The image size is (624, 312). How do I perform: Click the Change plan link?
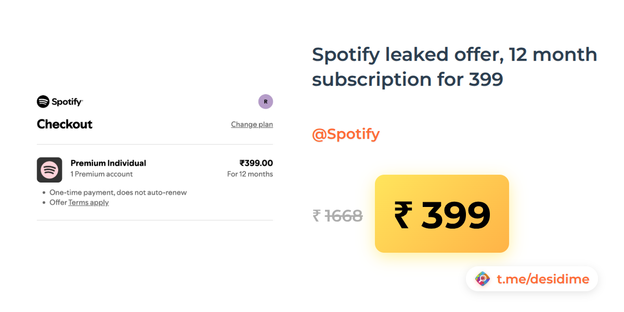pos(252,124)
